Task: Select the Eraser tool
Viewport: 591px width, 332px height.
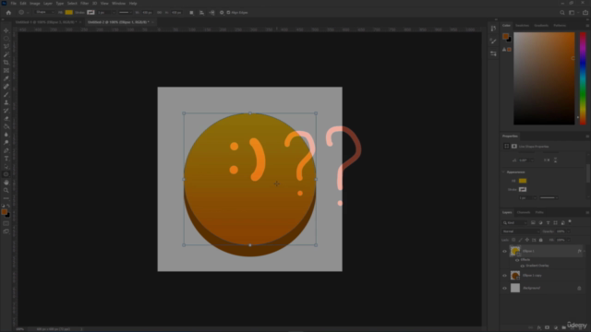Action: 6,119
